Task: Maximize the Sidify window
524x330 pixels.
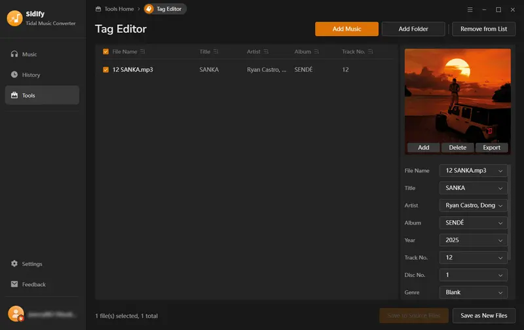Action: 498,10
